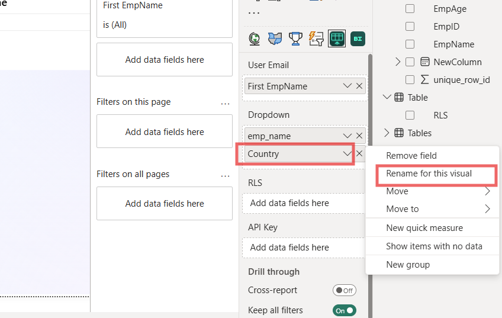Open First EmpName field dropdown chevron
Viewport: 502px width, 318px height.
pyautogui.click(x=347, y=86)
